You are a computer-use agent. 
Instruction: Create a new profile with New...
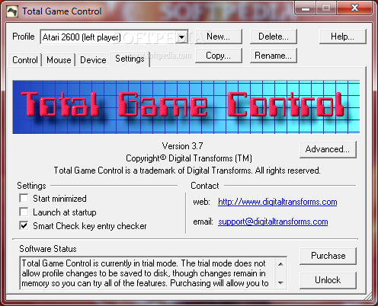(219, 37)
